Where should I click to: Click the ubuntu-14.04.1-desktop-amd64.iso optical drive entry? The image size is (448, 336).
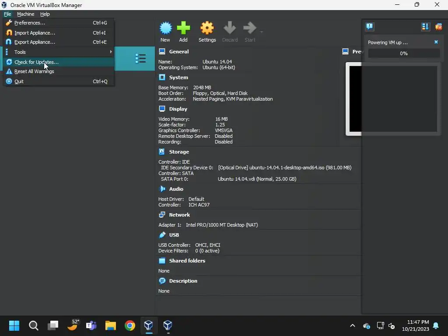pos(285,168)
